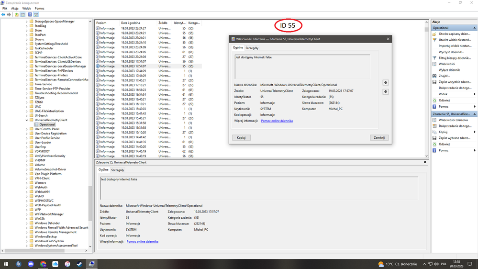Sort by the 'Data i godzina' column header

pos(131,22)
